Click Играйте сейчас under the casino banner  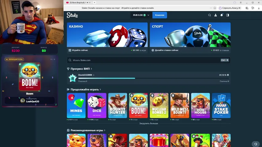(80, 50)
